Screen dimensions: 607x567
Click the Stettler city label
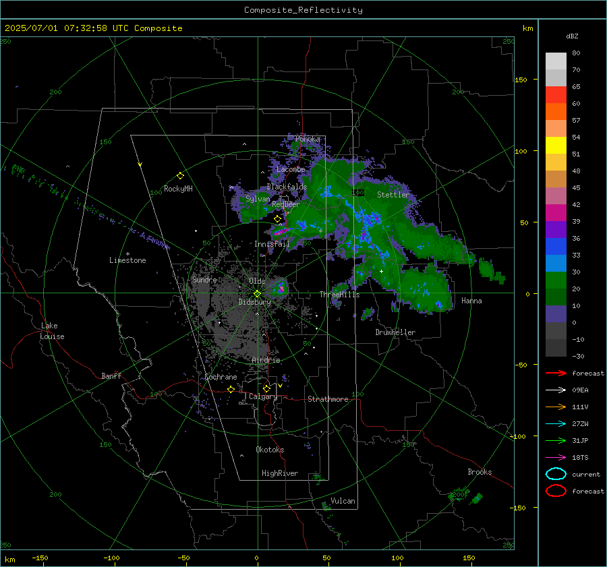tap(393, 195)
